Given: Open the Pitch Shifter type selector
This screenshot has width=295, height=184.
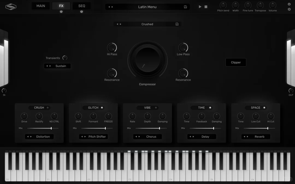Looking at the screenshot, I should point(93,137).
